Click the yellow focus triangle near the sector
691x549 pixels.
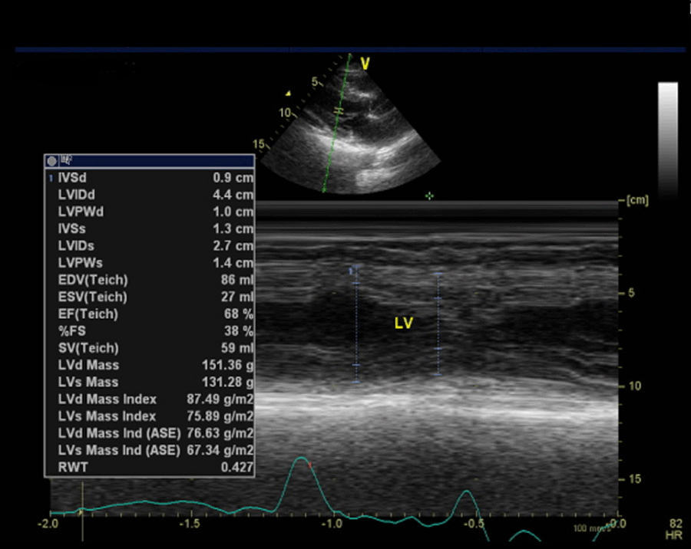288,94
